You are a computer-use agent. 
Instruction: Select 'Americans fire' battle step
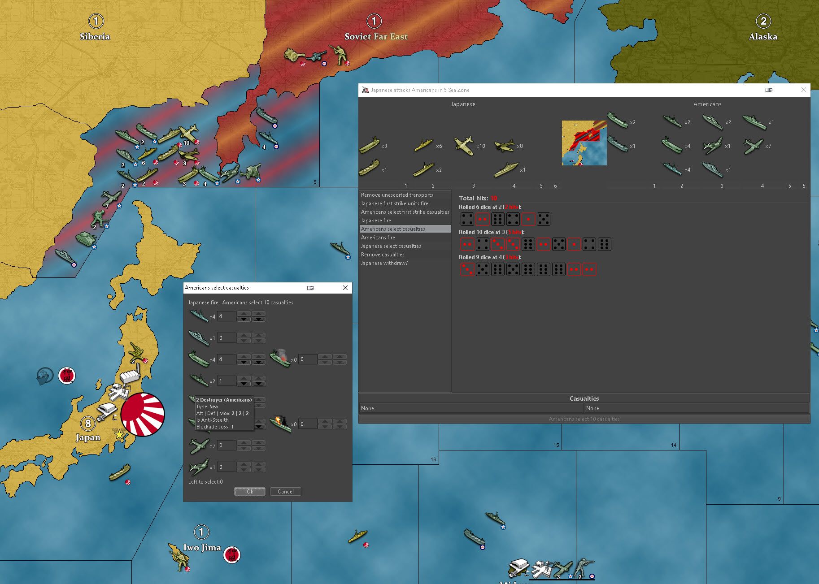pyautogui.click(x=405, y=238)
